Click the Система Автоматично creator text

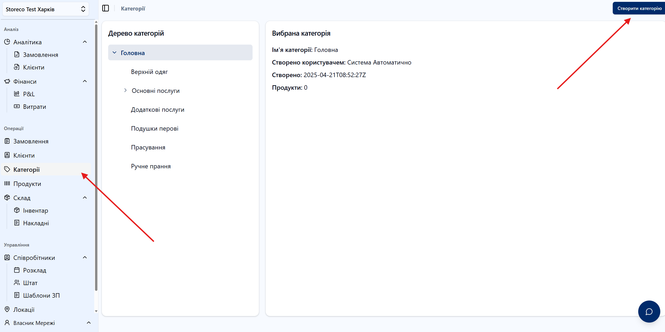click(x=379, y=62)
